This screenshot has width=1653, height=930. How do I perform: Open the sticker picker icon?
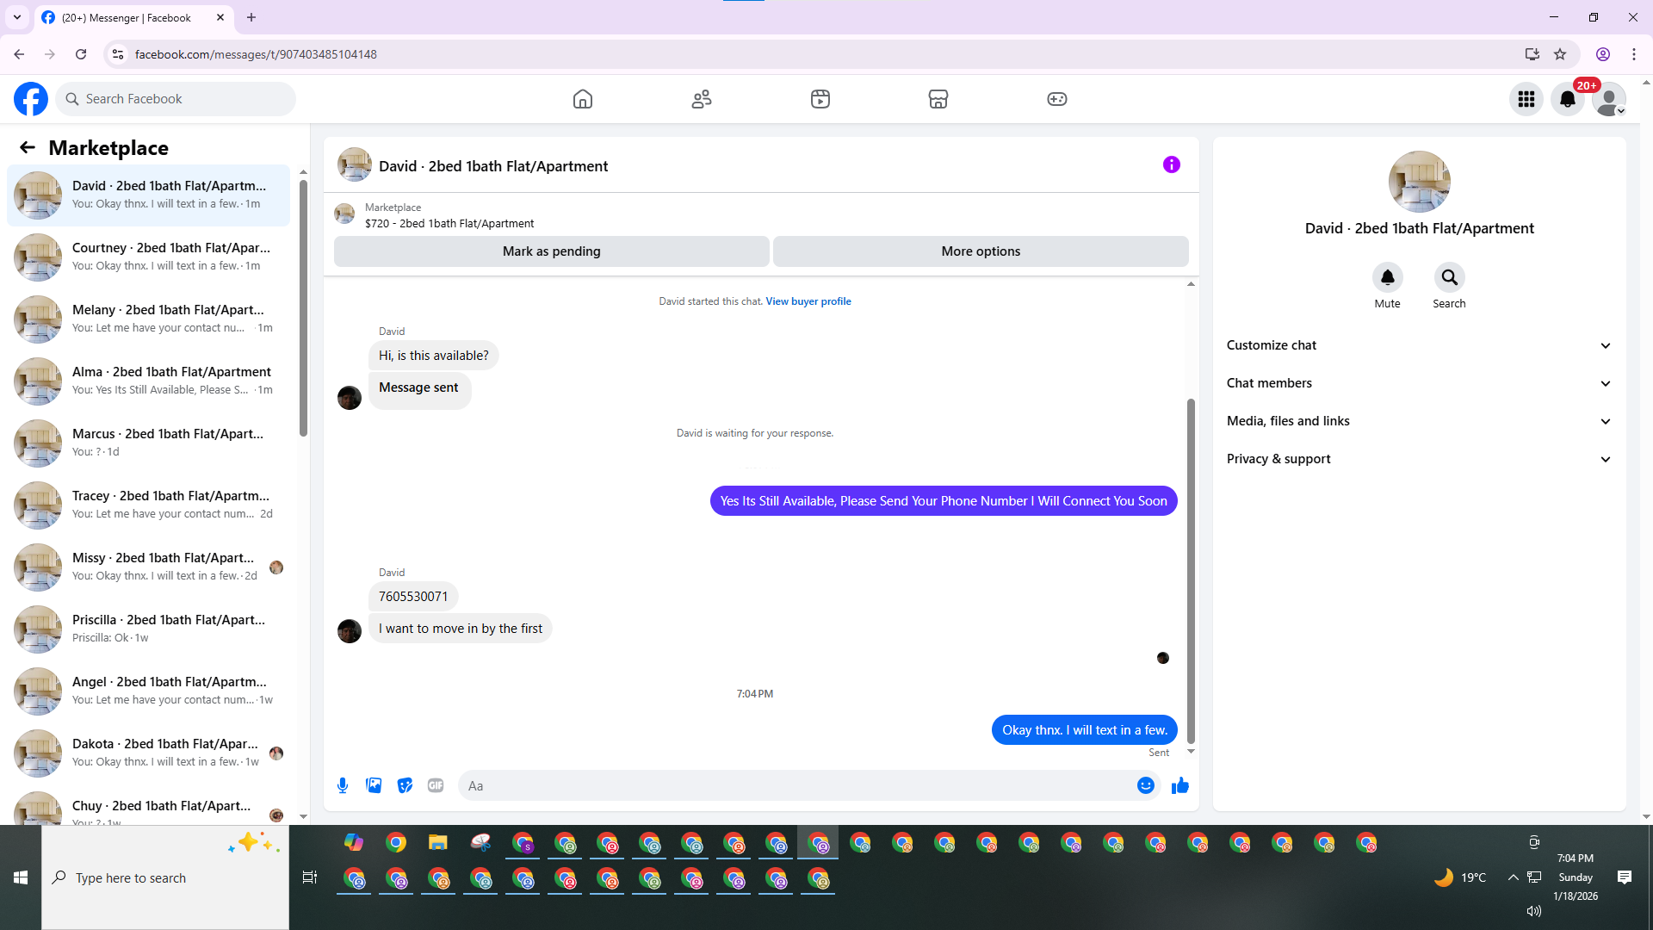405,785
